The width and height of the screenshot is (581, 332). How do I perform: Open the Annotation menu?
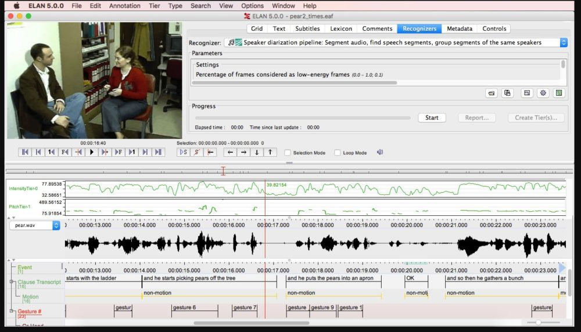pos(124,6)
